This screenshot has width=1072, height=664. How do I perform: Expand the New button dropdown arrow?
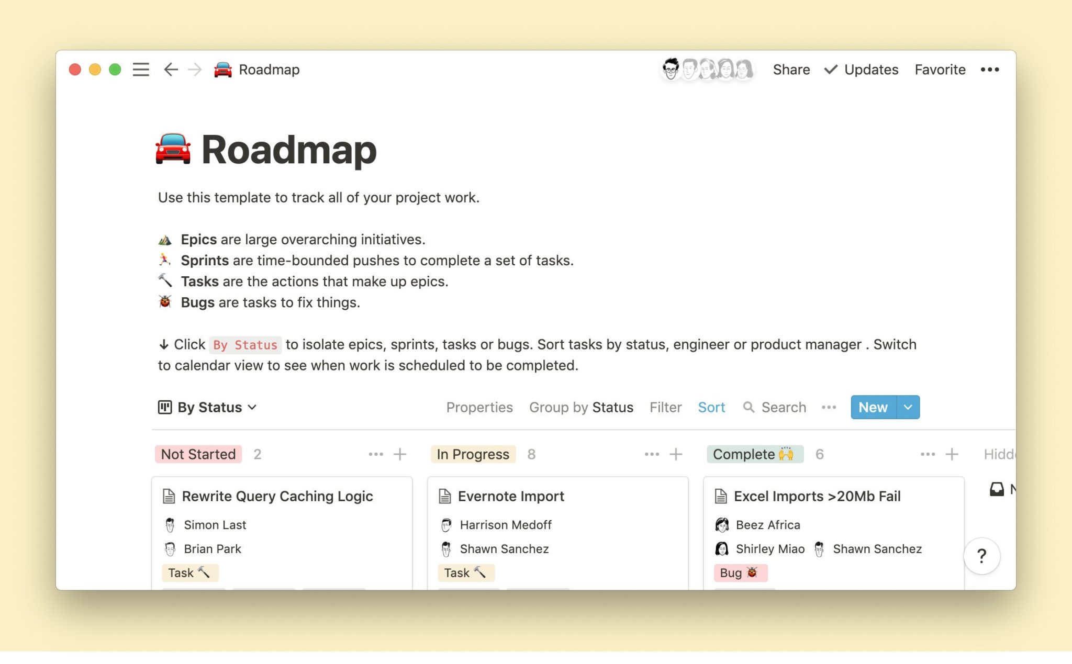point(908,407)
